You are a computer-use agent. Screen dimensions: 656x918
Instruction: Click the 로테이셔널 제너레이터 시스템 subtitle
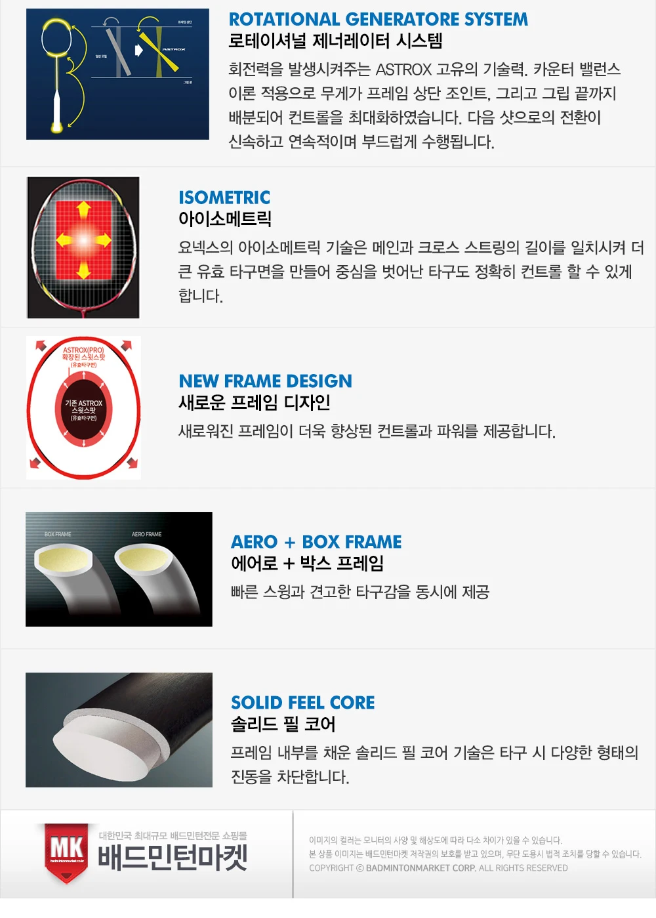(335, 41)
